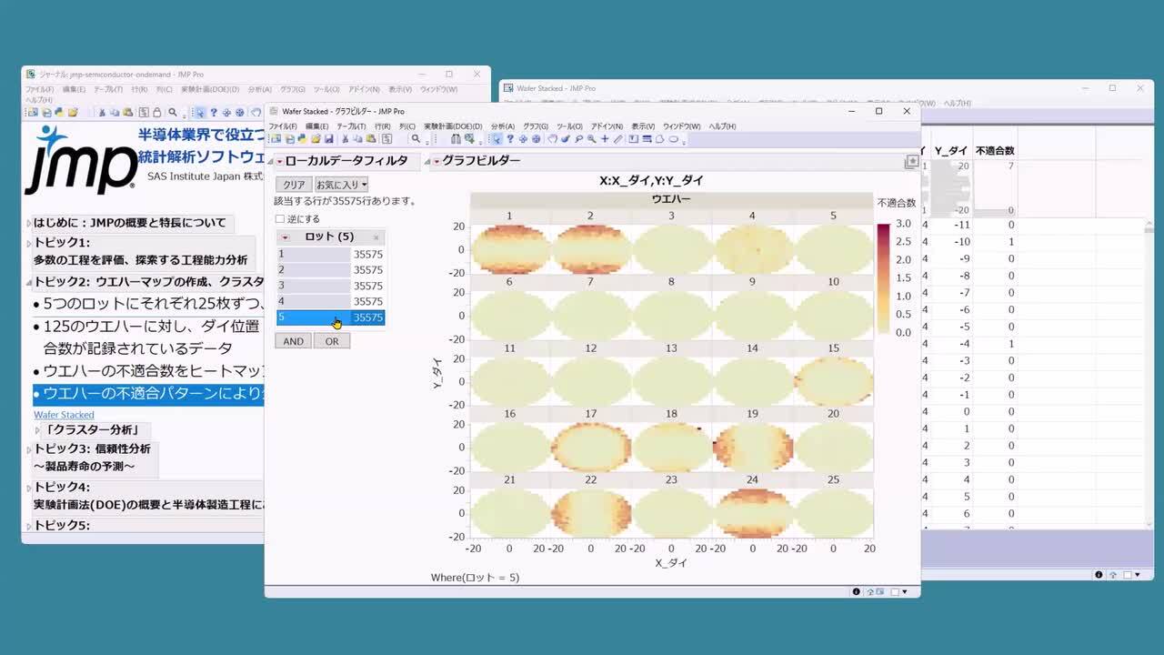Click wafer 1 heatmap in the graph

tap(510, 249)
